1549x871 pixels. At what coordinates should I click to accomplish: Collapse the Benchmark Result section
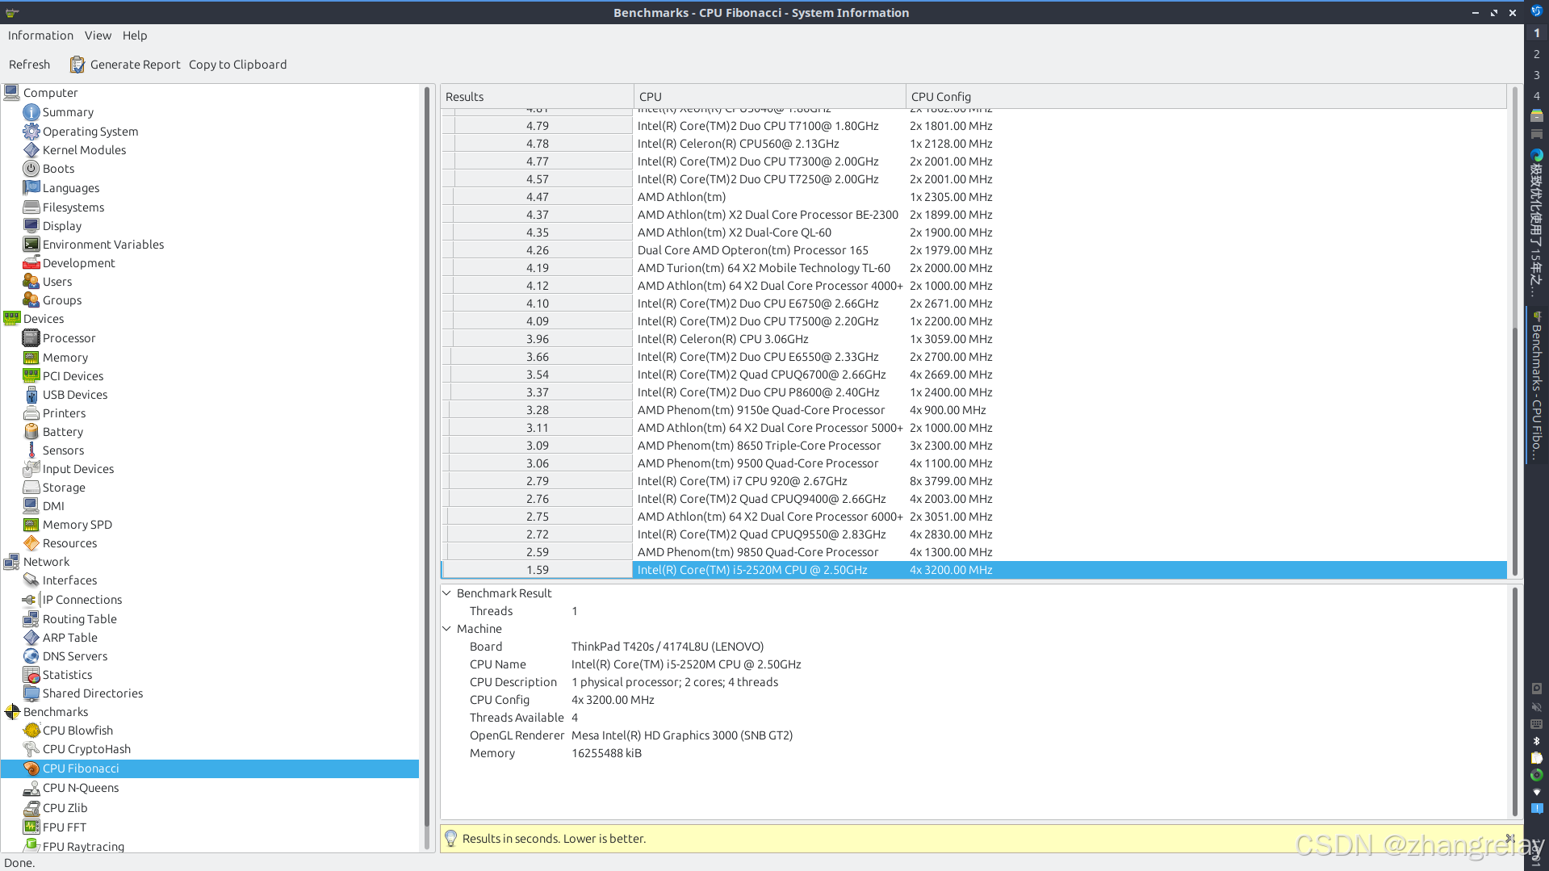pos(447,593)
